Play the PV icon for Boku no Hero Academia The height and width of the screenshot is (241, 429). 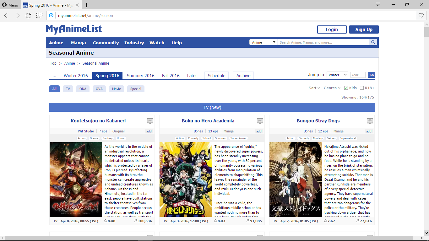(x=260, y=121)
